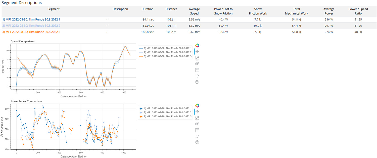Open segment link '1km Runde 30.8.2022 1'
The height and width of the screenshot is (158, 377).
[x=31, y=19]
